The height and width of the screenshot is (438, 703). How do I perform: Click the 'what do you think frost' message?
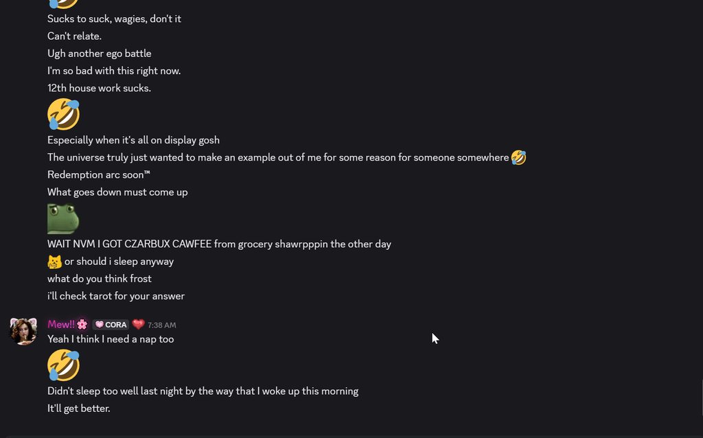[100, 279]
